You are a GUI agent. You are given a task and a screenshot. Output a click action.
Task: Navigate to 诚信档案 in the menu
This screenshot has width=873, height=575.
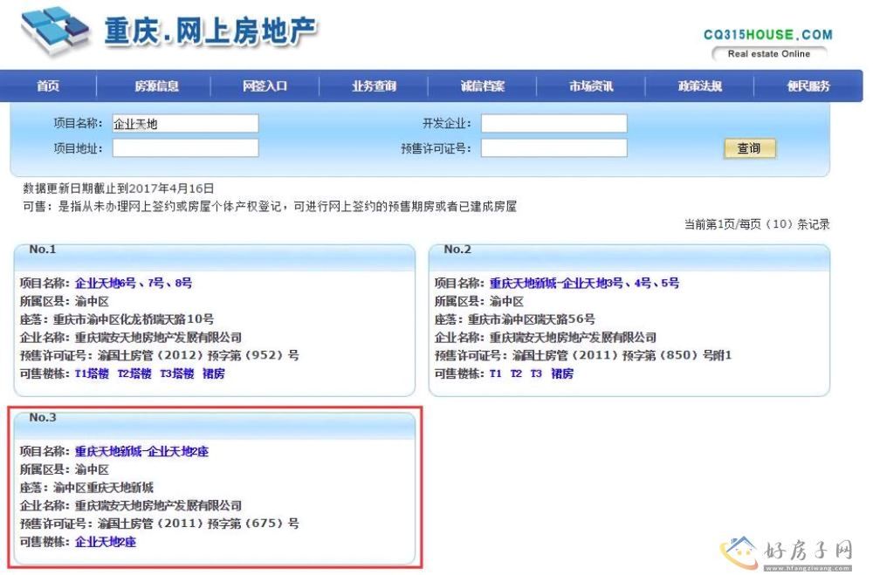pyautogui.click(x=483, y=86)
